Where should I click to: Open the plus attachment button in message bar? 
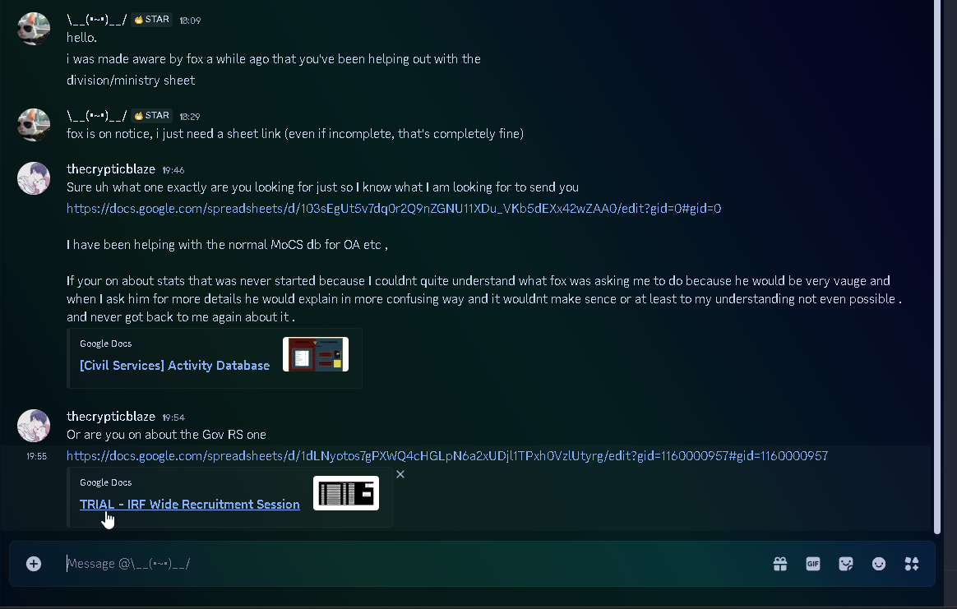coord(34,564)
